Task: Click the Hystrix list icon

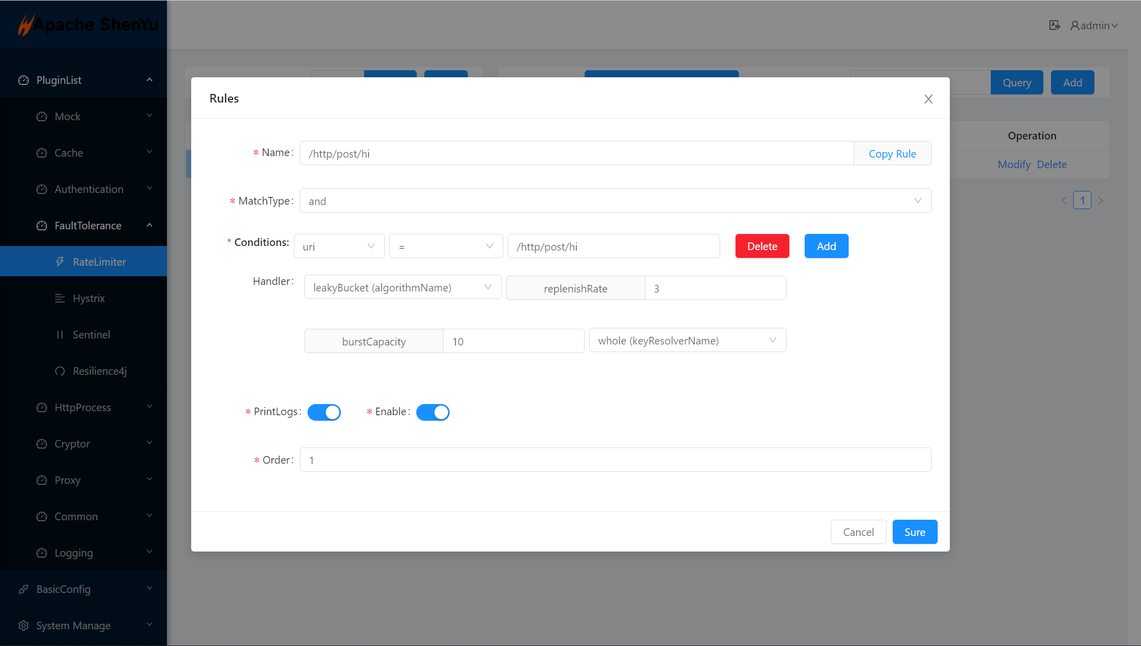Action: (60, 298)
